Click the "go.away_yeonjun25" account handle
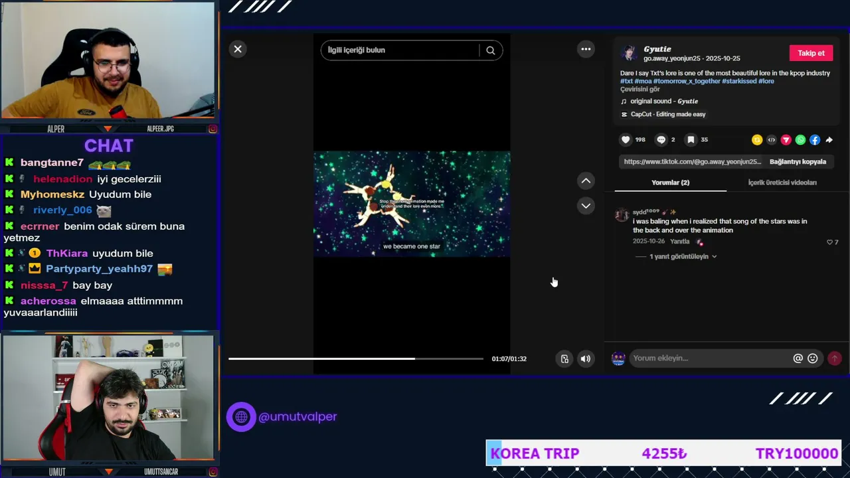 [x=672, y=59]
